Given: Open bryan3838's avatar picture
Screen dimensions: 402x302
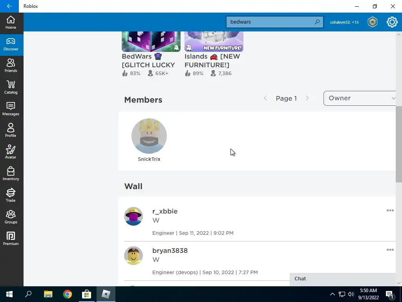Looking at the screenshot, I should [x=133, y=256].
